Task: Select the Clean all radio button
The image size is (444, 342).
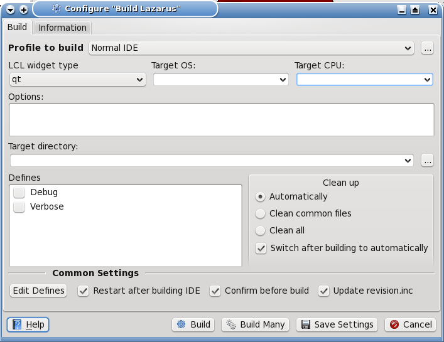Action: pos(260,230)
